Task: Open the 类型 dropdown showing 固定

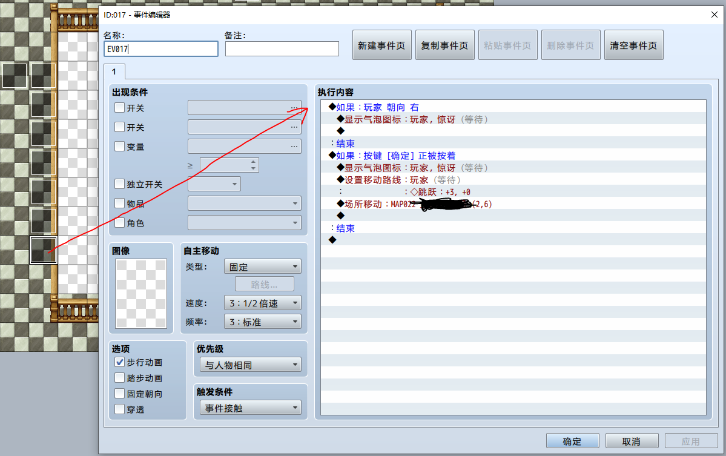Action: point(263,266)
